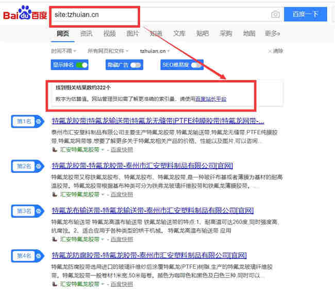Click the site favicon under first result
335x290 pixels.
[55, 150]
